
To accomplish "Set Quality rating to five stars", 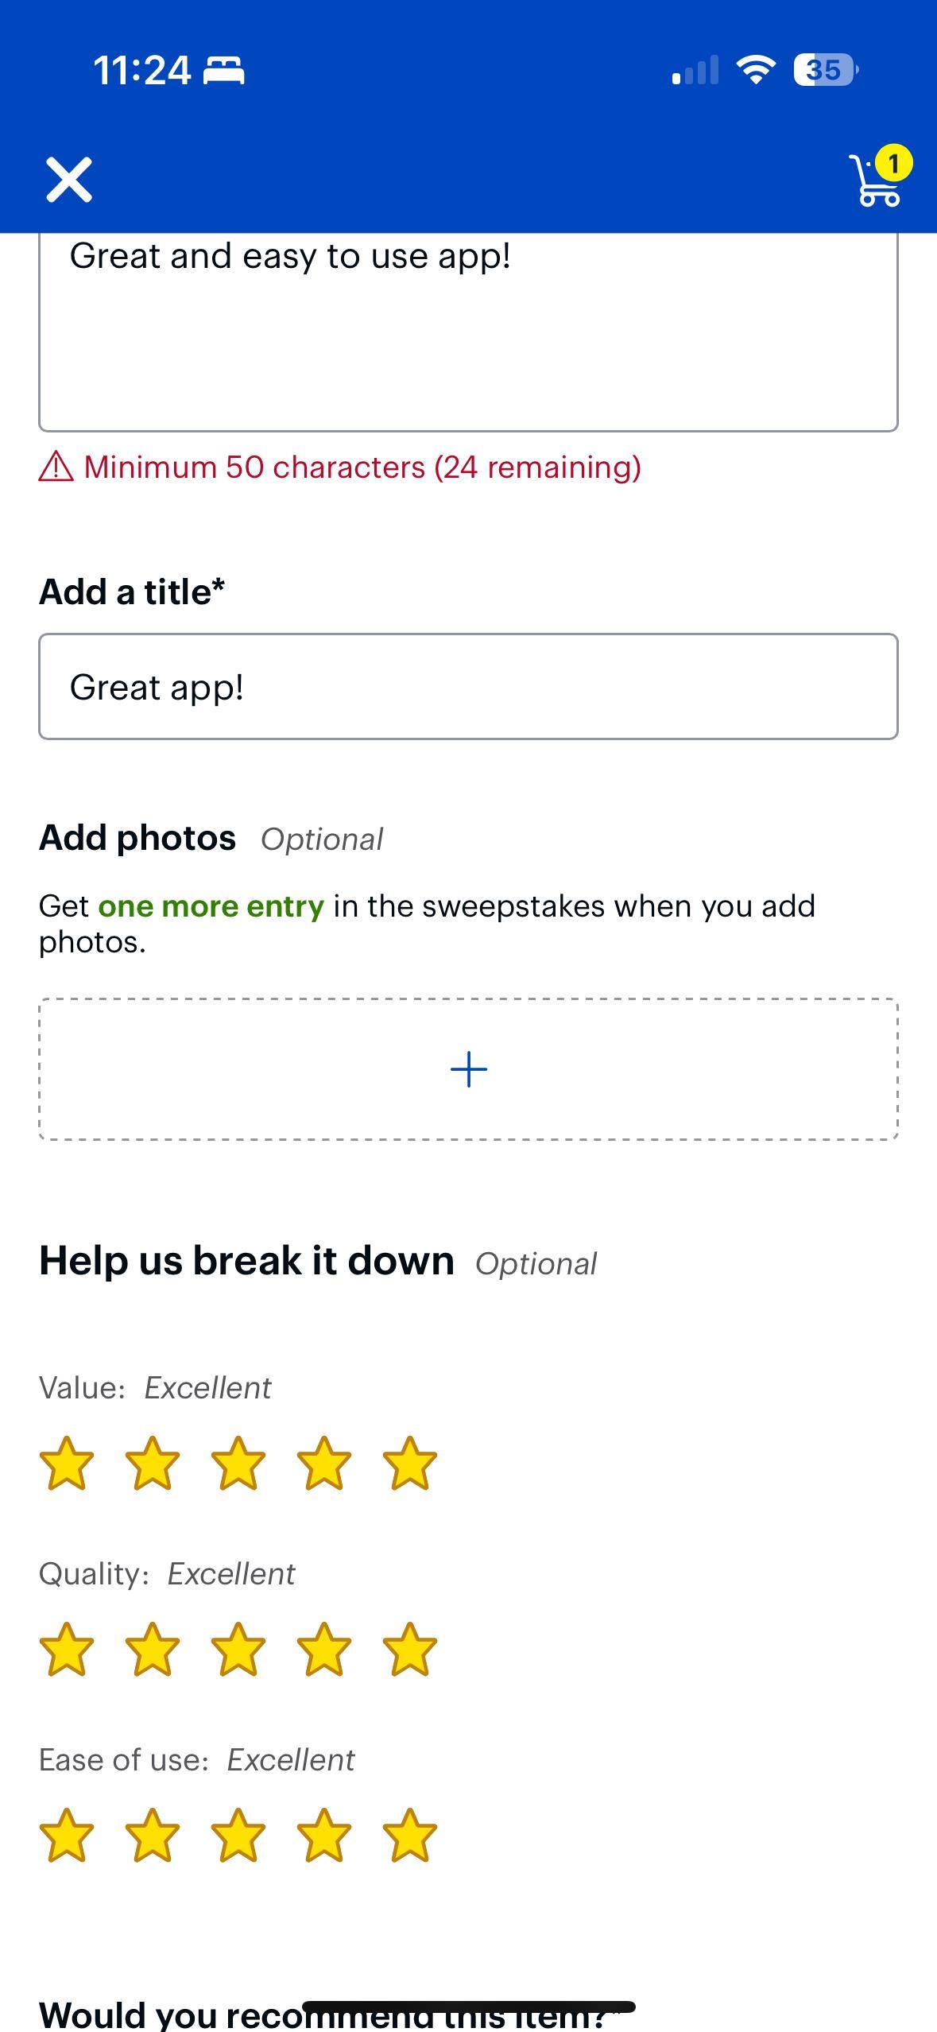I will coord(409,1650).
